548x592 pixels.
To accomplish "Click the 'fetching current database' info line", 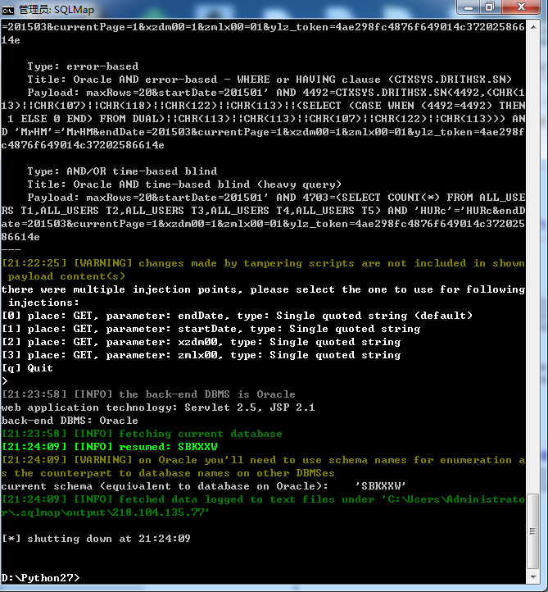I will 142,434.
